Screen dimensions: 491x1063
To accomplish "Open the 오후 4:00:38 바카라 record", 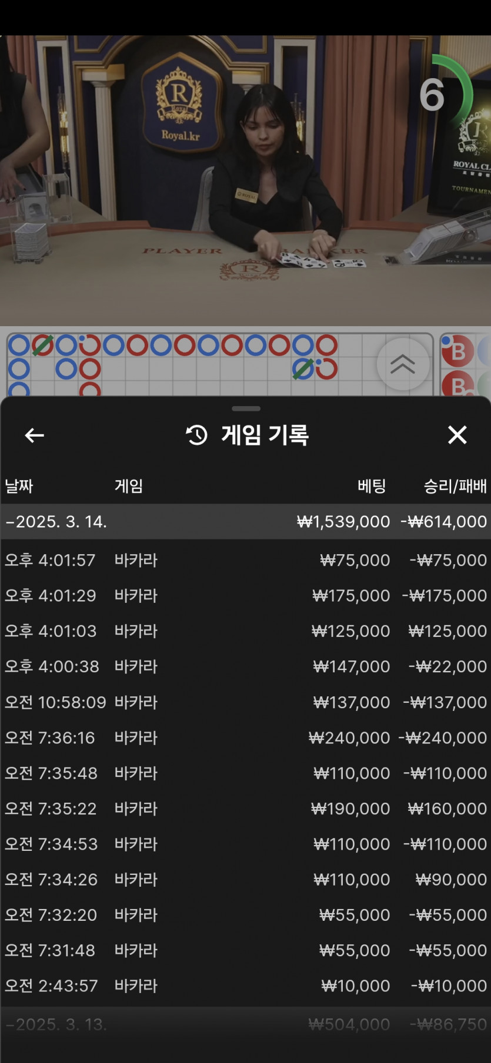I will click(246, 666).
